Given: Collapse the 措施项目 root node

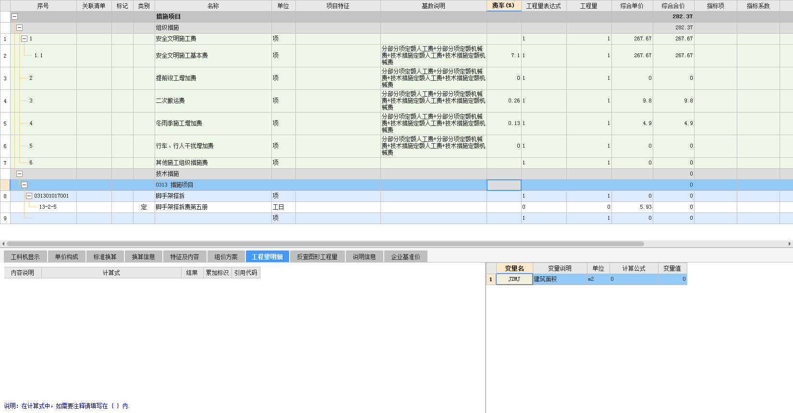Looking at the screenshot, I should (x=14, y=16).
